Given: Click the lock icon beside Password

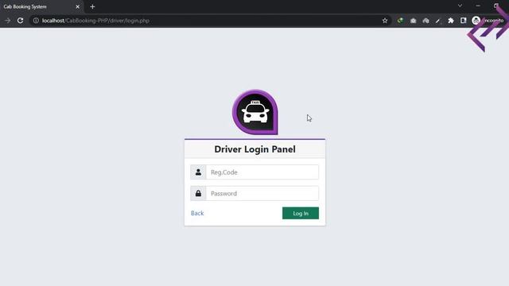Looking at the screenshot, I should point(198,194).
